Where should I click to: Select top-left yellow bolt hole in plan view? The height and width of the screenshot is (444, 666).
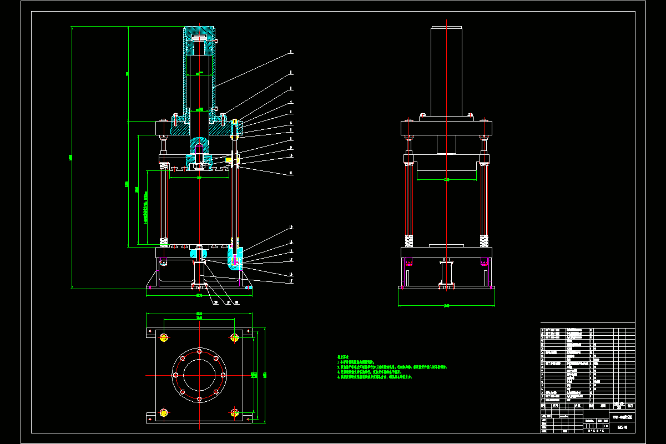(164, 337)
